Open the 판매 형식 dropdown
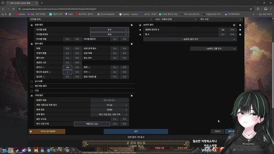This screenshot has height=154, width=274. pos(110,115)
